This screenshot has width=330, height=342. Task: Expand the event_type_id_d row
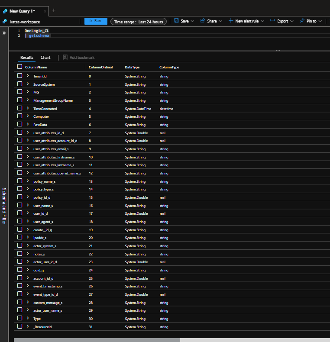28,294
